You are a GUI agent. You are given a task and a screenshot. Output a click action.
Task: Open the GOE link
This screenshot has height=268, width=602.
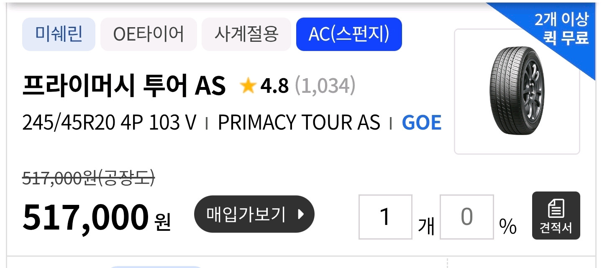(x=421, y=122)
